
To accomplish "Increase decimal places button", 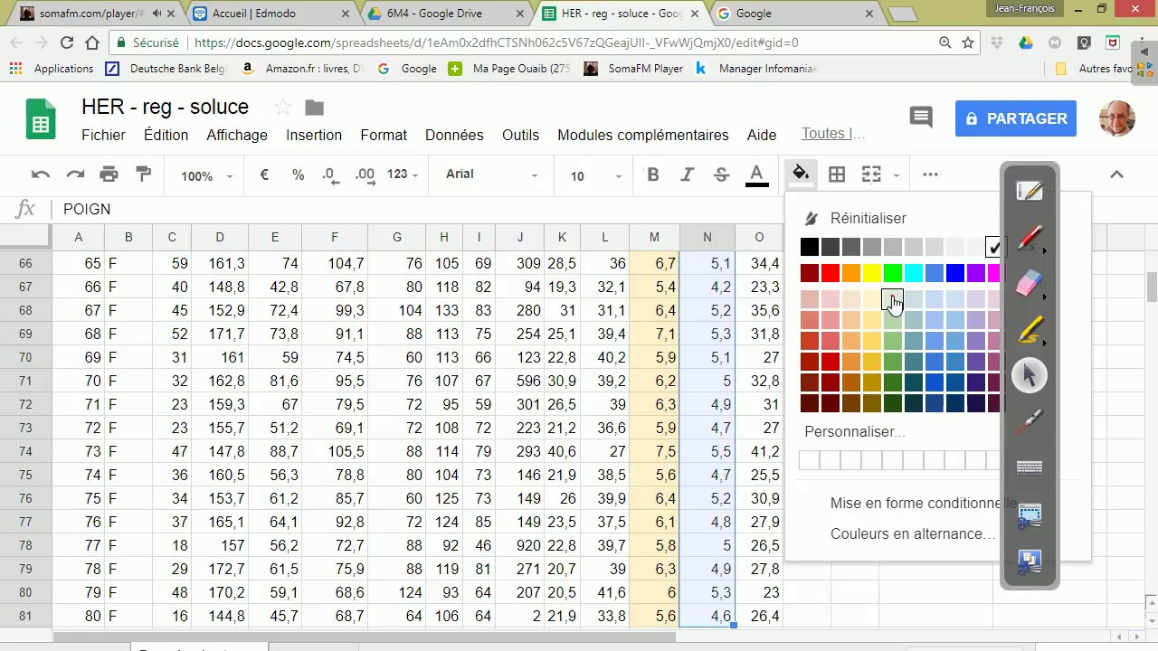I will coord(365,175).
